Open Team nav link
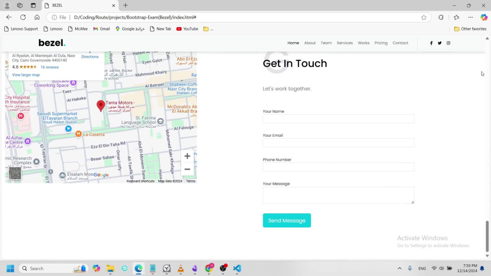 [326, 43]
